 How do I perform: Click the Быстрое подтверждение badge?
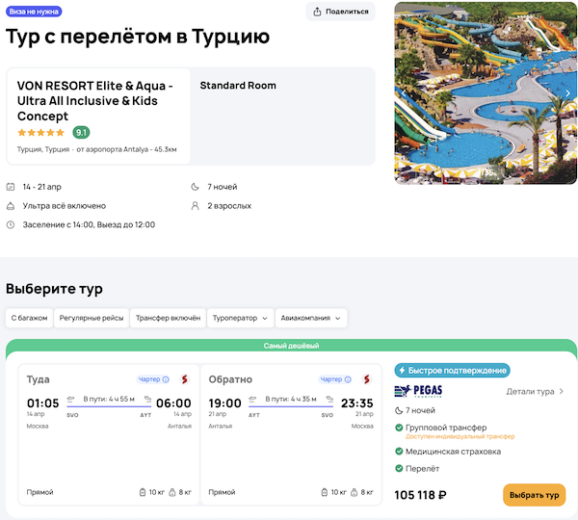[x=452, y=370]
